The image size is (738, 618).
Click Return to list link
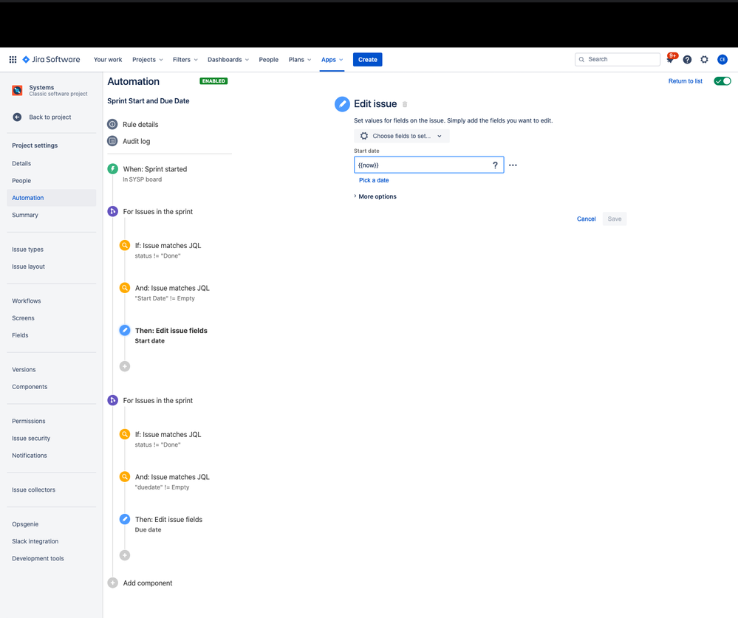click(686, 81)
